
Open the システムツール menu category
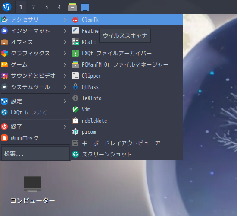(35, 87)
